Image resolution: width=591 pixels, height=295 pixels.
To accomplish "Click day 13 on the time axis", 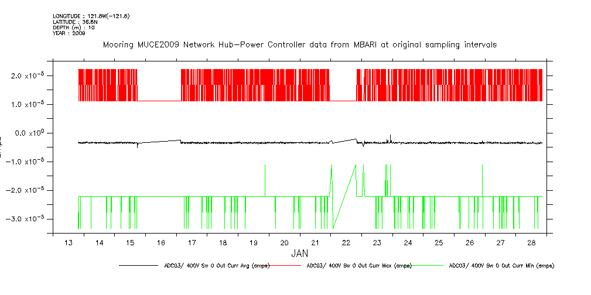I will (69, 243).
